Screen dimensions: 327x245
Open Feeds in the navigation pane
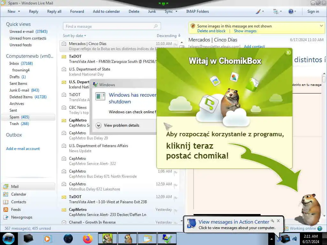point(16,209)
